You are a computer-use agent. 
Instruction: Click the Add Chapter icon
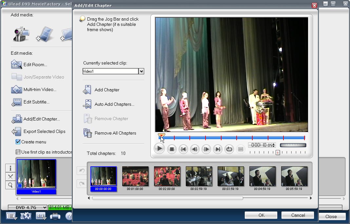87,90
